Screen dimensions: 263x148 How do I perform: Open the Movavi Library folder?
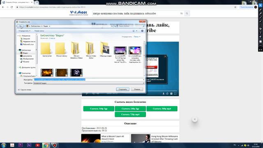[61, 49]
